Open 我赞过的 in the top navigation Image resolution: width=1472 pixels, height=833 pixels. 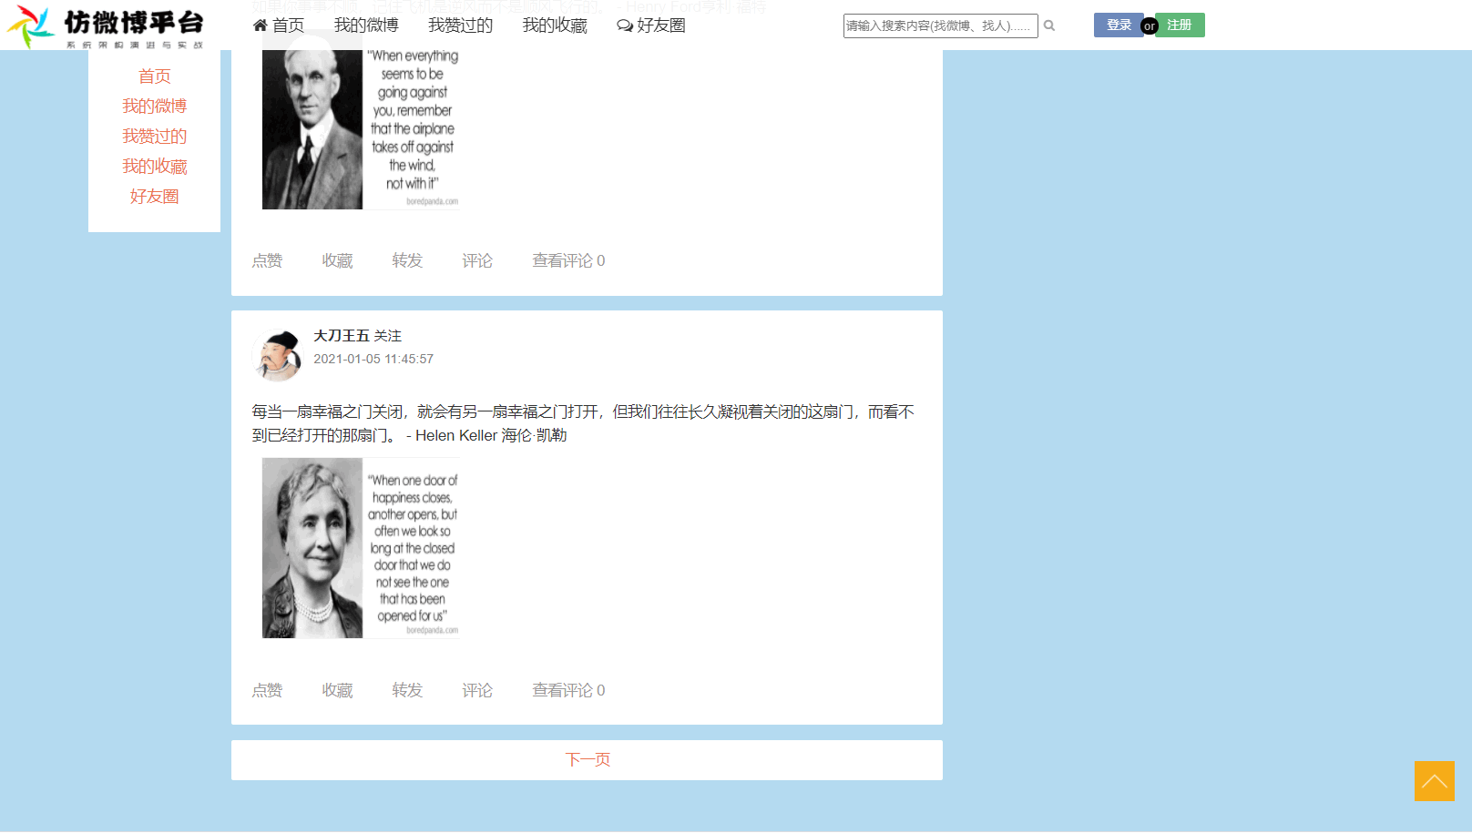coord(460,25)
